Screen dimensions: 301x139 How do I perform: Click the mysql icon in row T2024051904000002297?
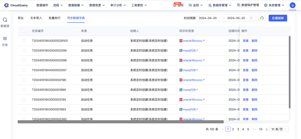tap(181, 70)
